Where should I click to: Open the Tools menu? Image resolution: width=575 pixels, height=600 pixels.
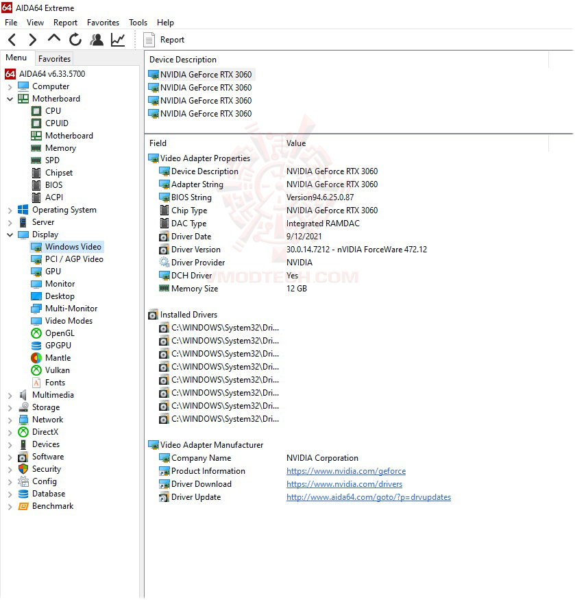coord(138,23)
